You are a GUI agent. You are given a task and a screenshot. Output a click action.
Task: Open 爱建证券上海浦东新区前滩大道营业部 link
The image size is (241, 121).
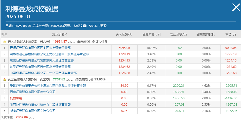48,85
